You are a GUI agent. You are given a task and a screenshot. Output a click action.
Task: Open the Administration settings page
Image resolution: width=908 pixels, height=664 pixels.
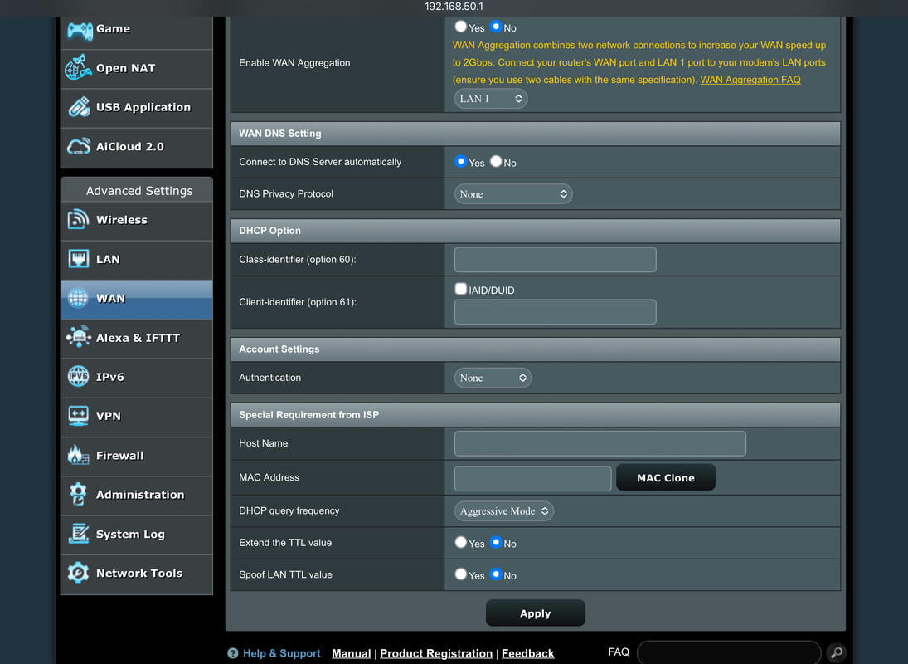137,496
